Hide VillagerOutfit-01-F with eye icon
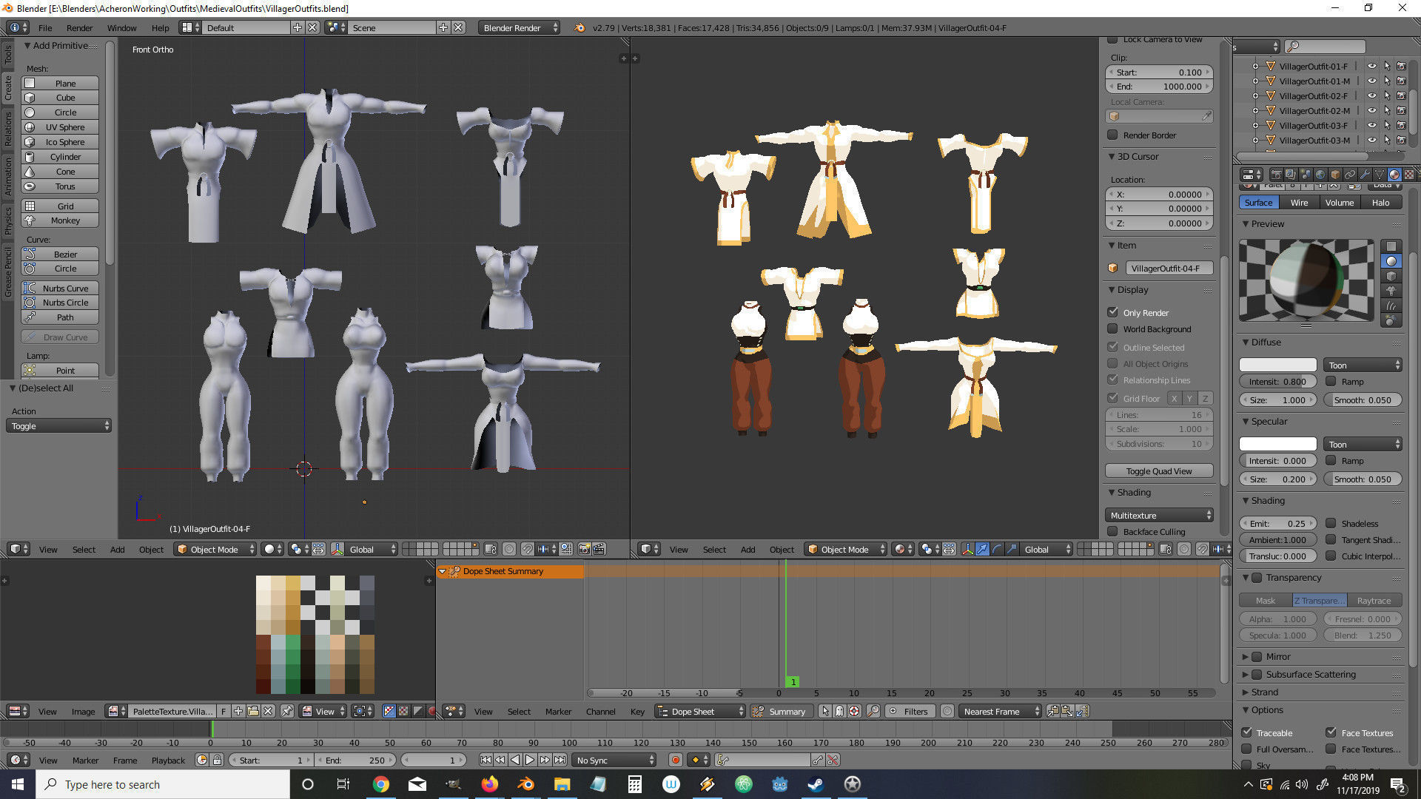The height and width of the screenshot is (799, 1421). click(x=1371, y=66)
